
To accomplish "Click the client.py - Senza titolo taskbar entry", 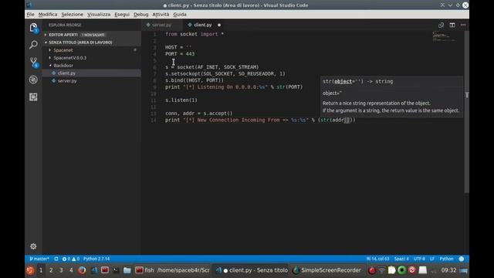I will (252, 270).
